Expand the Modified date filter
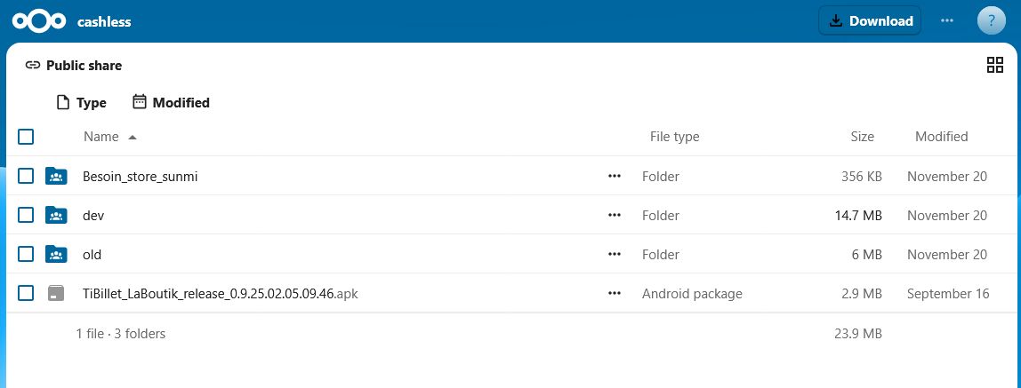Image resolution: width=1021 pixels, height=388 pixels. point(171,103)
